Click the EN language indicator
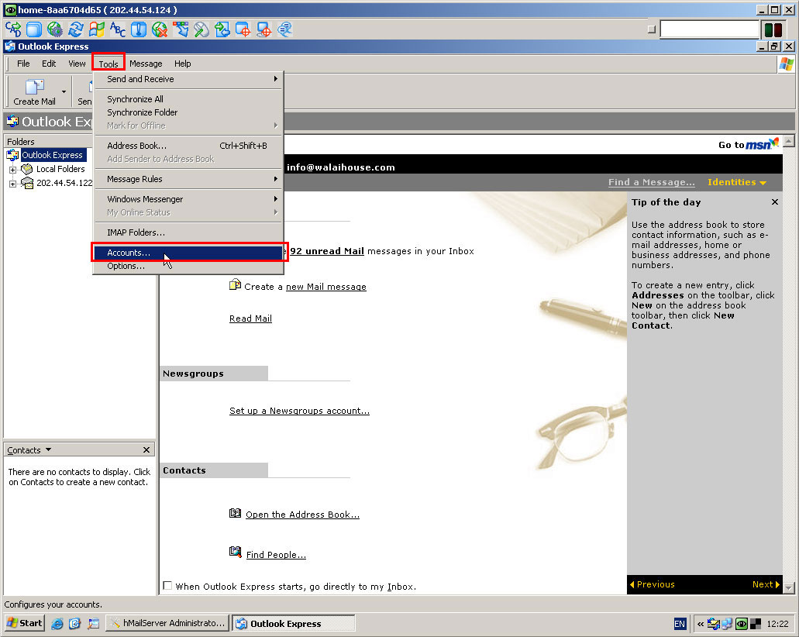This screenshot has height=637, width=799. (x=679, y=624)
